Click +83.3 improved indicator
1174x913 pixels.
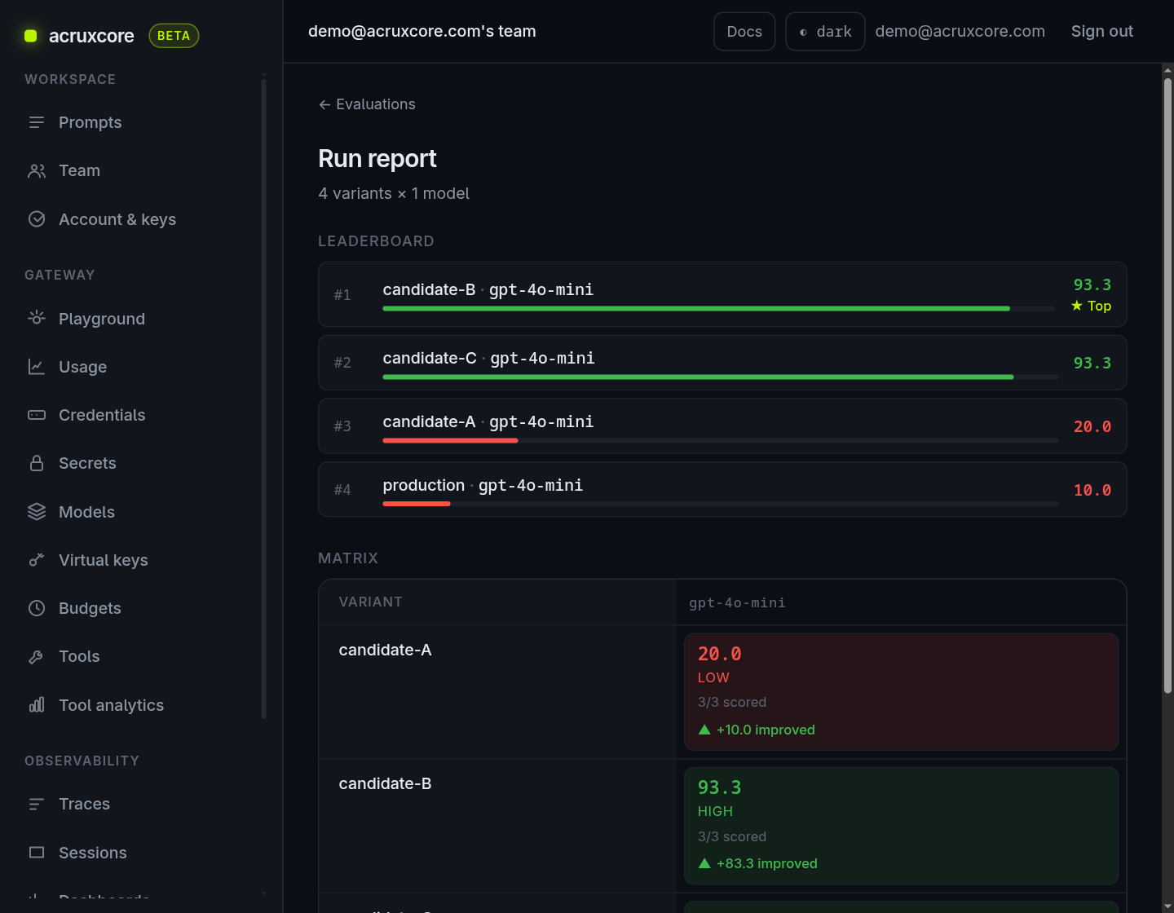[757, 863]
